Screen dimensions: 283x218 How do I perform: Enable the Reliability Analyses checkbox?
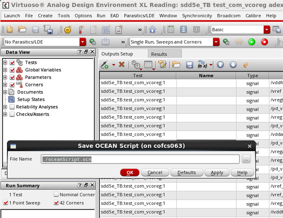[x=12, y=107]
